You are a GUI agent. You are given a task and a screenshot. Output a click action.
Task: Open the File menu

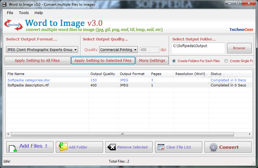pyautogui.click(x=10, y=13)
